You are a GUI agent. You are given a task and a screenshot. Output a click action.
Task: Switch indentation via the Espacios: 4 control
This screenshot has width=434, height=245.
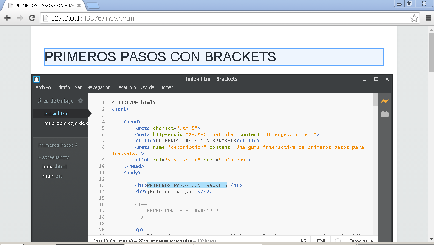pos(361,240)
